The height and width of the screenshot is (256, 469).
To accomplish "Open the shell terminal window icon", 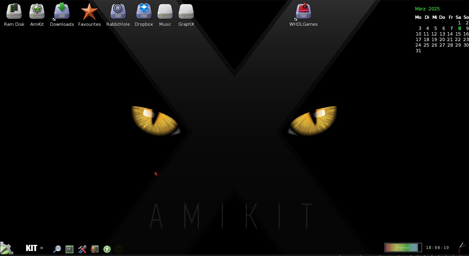I will point(70,249).
